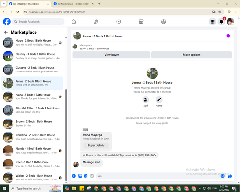View site information icon in address bar

[x=25, y=12]
